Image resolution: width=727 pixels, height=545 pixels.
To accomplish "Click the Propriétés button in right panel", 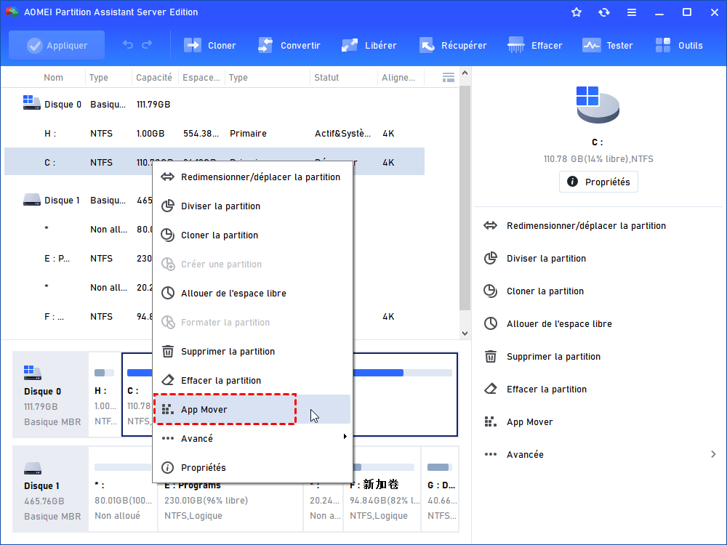I will coord(598,182).
